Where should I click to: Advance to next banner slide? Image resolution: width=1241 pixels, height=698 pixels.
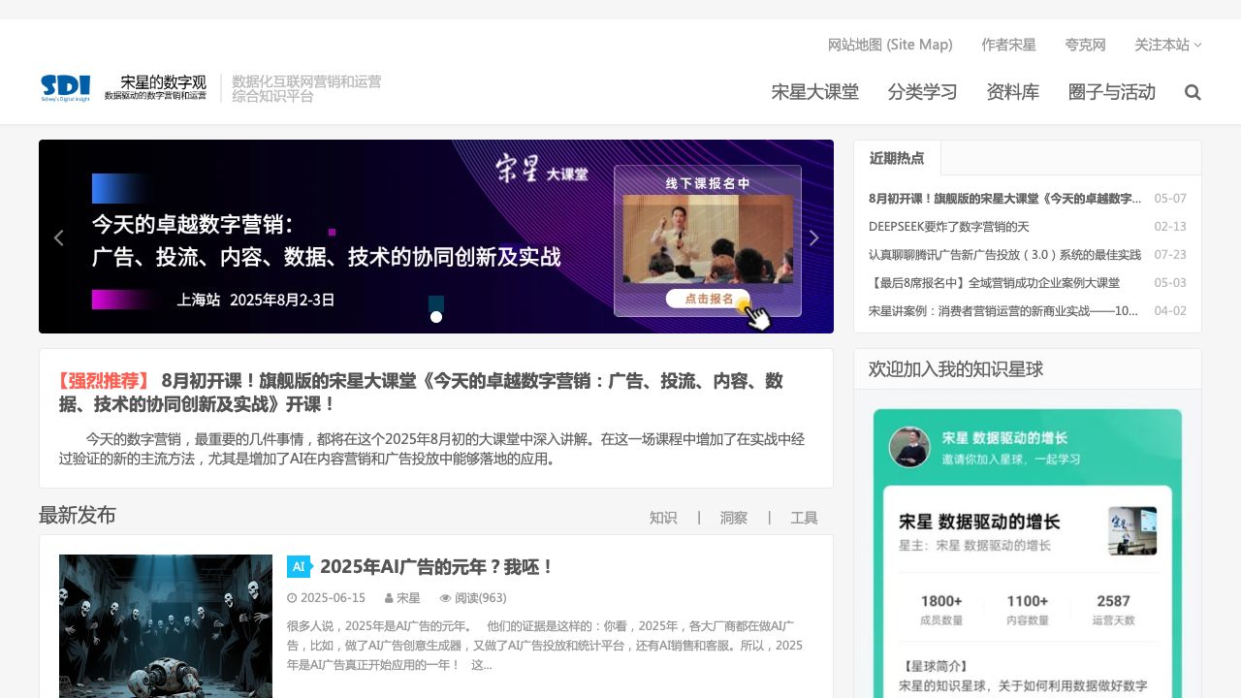click(x=813, y=238)
